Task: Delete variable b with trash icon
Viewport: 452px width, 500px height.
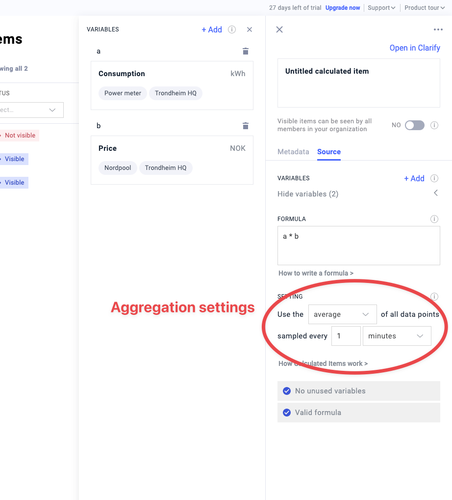Action: [x=246, y=126]
